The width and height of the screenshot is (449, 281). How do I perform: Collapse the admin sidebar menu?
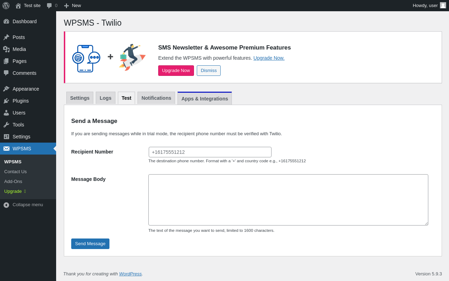coord(23,205)
